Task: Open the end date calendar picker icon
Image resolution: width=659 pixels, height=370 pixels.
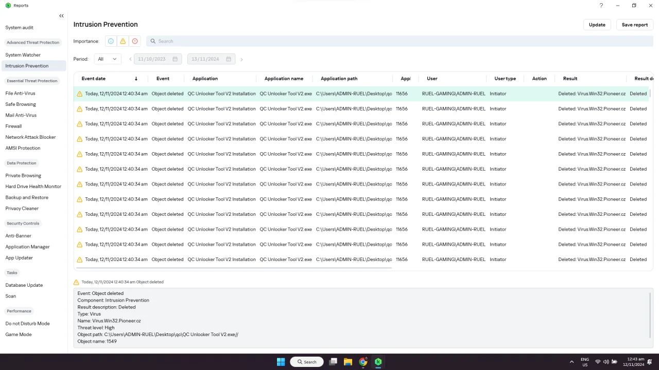Action: [x=229, y=59]
